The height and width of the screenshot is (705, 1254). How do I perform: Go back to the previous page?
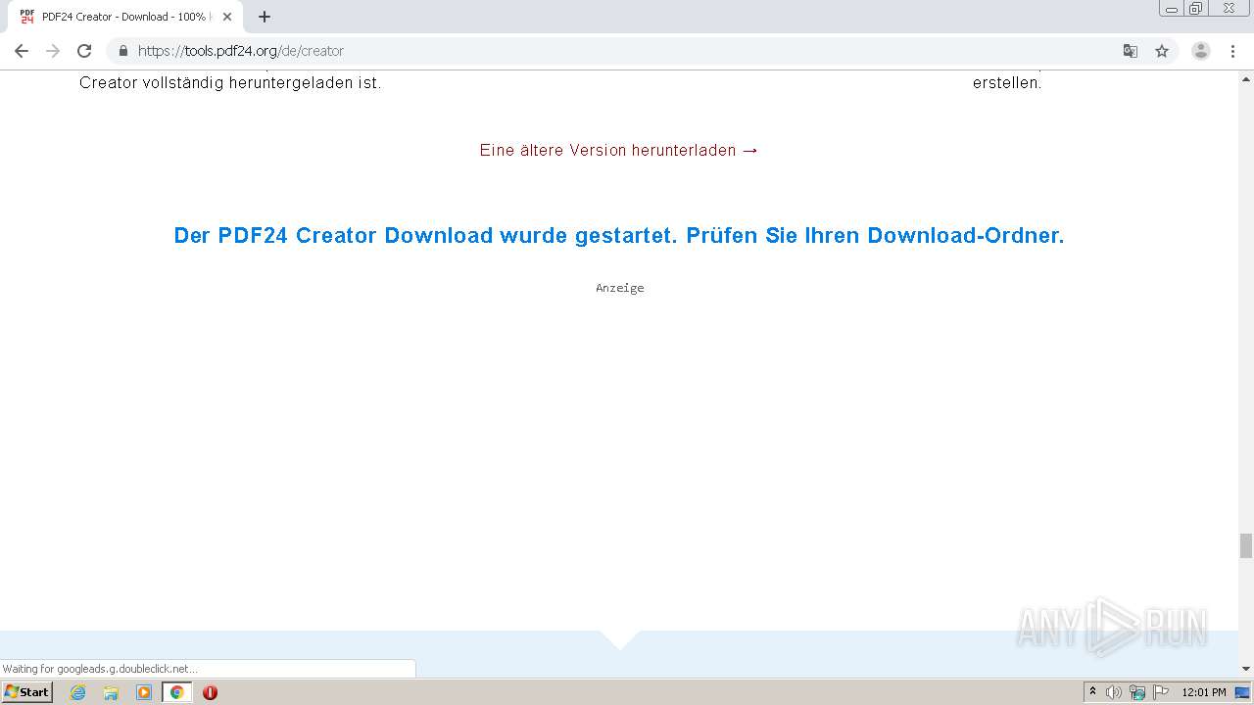(22, 51)
